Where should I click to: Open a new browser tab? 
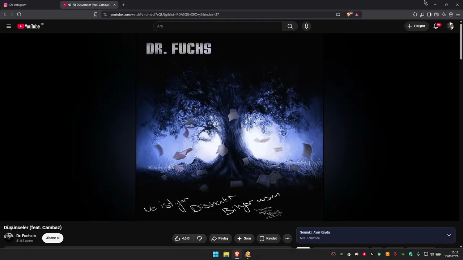pos(123,5)
